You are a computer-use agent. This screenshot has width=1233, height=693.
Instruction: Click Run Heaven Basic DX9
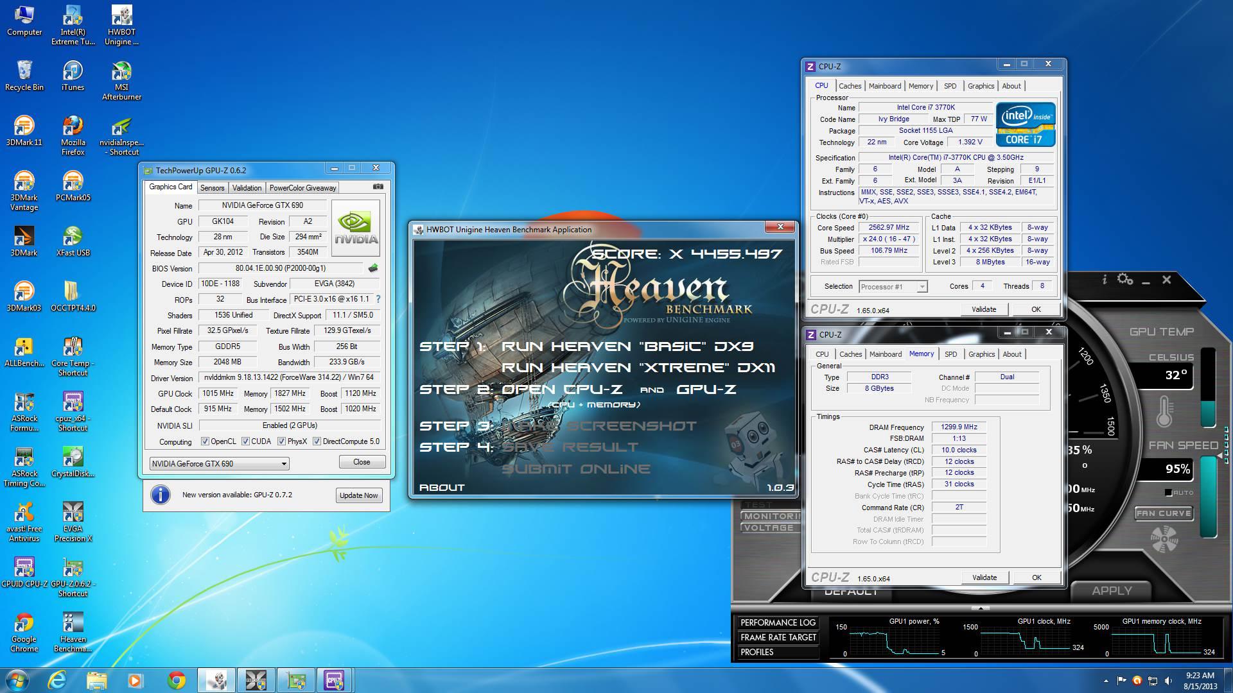click(627, 346)
